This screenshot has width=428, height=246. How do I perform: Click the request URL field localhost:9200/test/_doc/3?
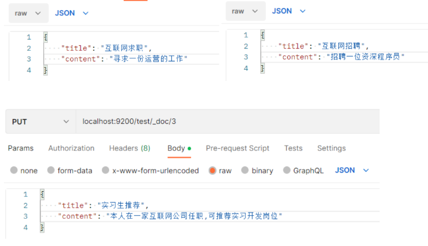[x=228, y=122]
